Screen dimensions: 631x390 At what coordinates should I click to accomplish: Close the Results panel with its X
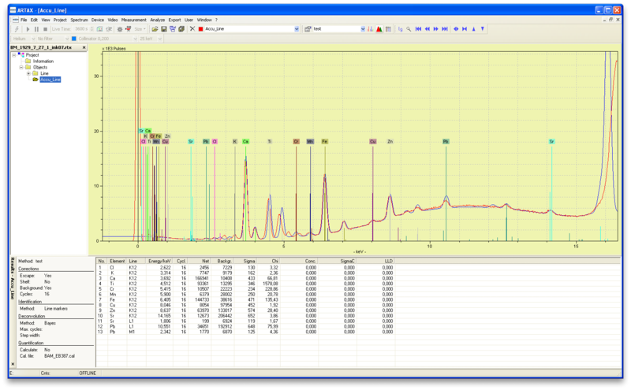pyautogui.click(x=13, y=364)
